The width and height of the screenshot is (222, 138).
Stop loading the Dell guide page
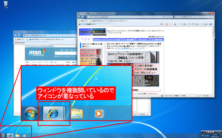[172, 17]
